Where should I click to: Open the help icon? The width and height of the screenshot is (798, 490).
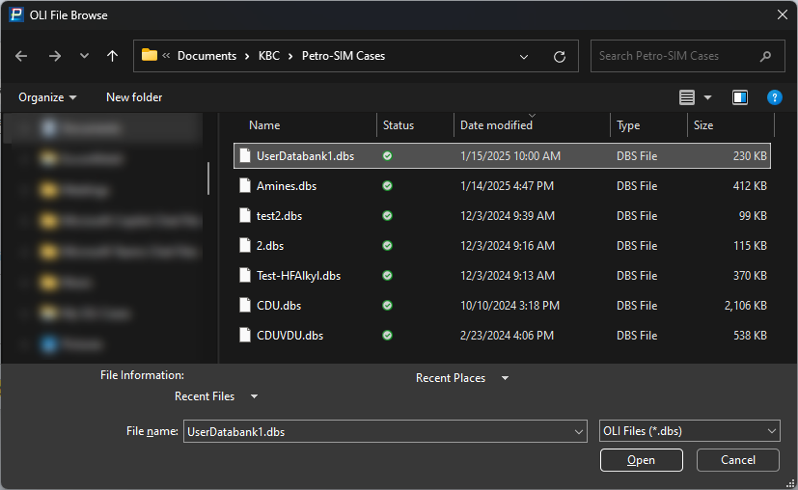click(774, 97)
